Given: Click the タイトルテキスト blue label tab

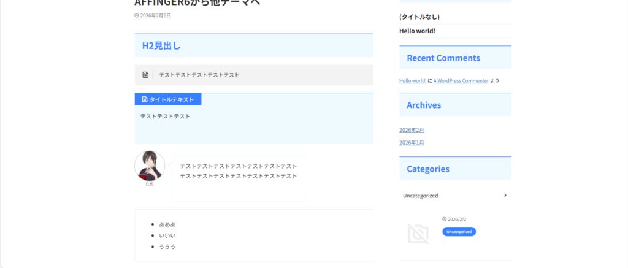Looking at the screenshot, I should click(x=168, y=99).
